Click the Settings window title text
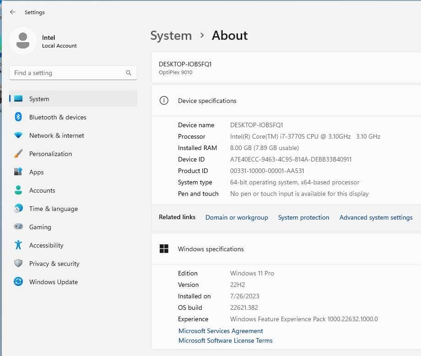The width and height of the screenshot is (421, 356). pyautogui.click(x=35, y=12)
